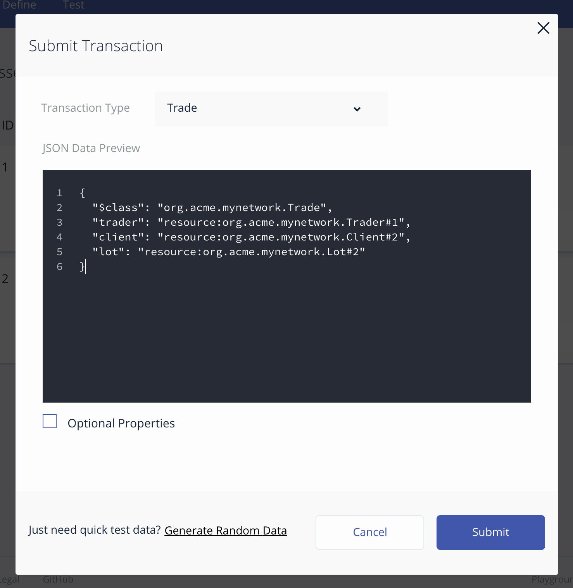
Task: Enable the Optional Properties checkbox
Action: (x=50, y=421)
